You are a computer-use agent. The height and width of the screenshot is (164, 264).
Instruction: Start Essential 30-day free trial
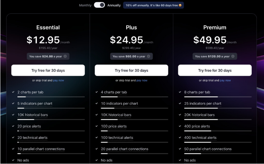coord(48,70)
